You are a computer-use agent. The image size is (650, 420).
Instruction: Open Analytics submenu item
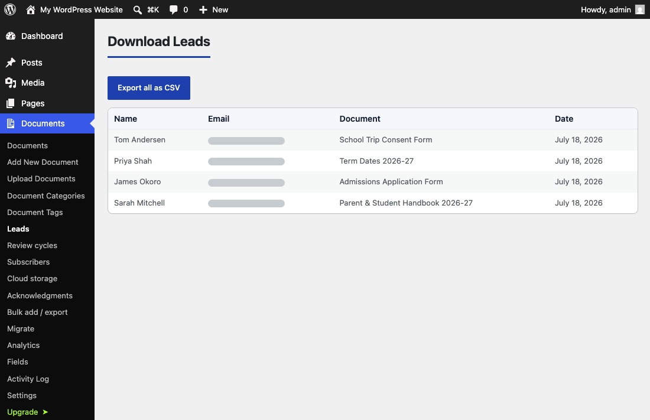[23, 346]
